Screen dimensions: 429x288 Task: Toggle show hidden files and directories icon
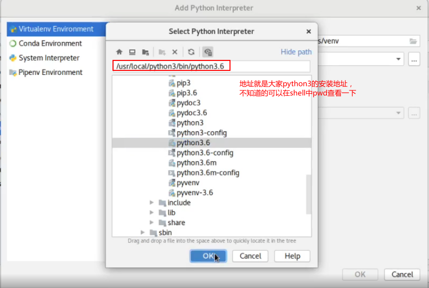point(208,52)
